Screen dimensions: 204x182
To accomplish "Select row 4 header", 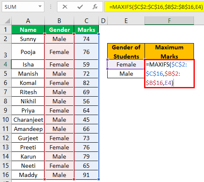I will 5,64.
